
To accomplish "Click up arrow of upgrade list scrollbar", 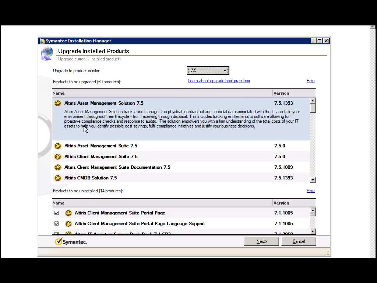I will click(313, 101).
